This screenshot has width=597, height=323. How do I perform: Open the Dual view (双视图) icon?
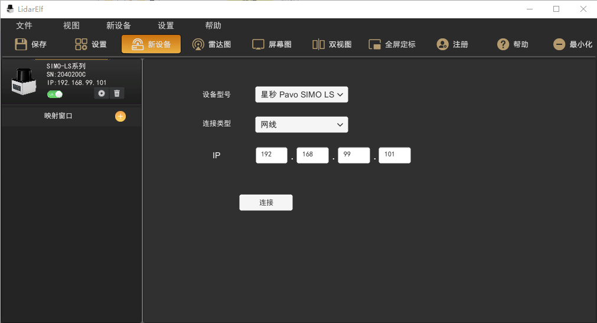[318, 44]
